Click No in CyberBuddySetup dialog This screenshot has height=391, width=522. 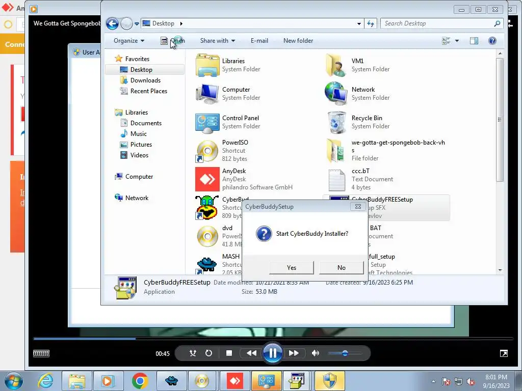[x=341, y=268]
